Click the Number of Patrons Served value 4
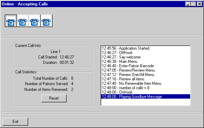Viewport: 204px width, 128px height. (x=72, y=84)
